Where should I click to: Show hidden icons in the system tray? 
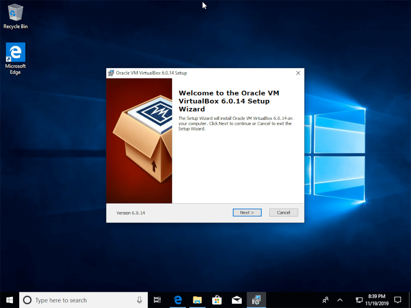point(340,300)
